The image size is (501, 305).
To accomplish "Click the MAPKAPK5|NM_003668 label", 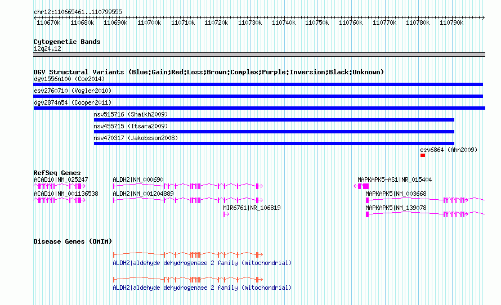I will 396,194.
